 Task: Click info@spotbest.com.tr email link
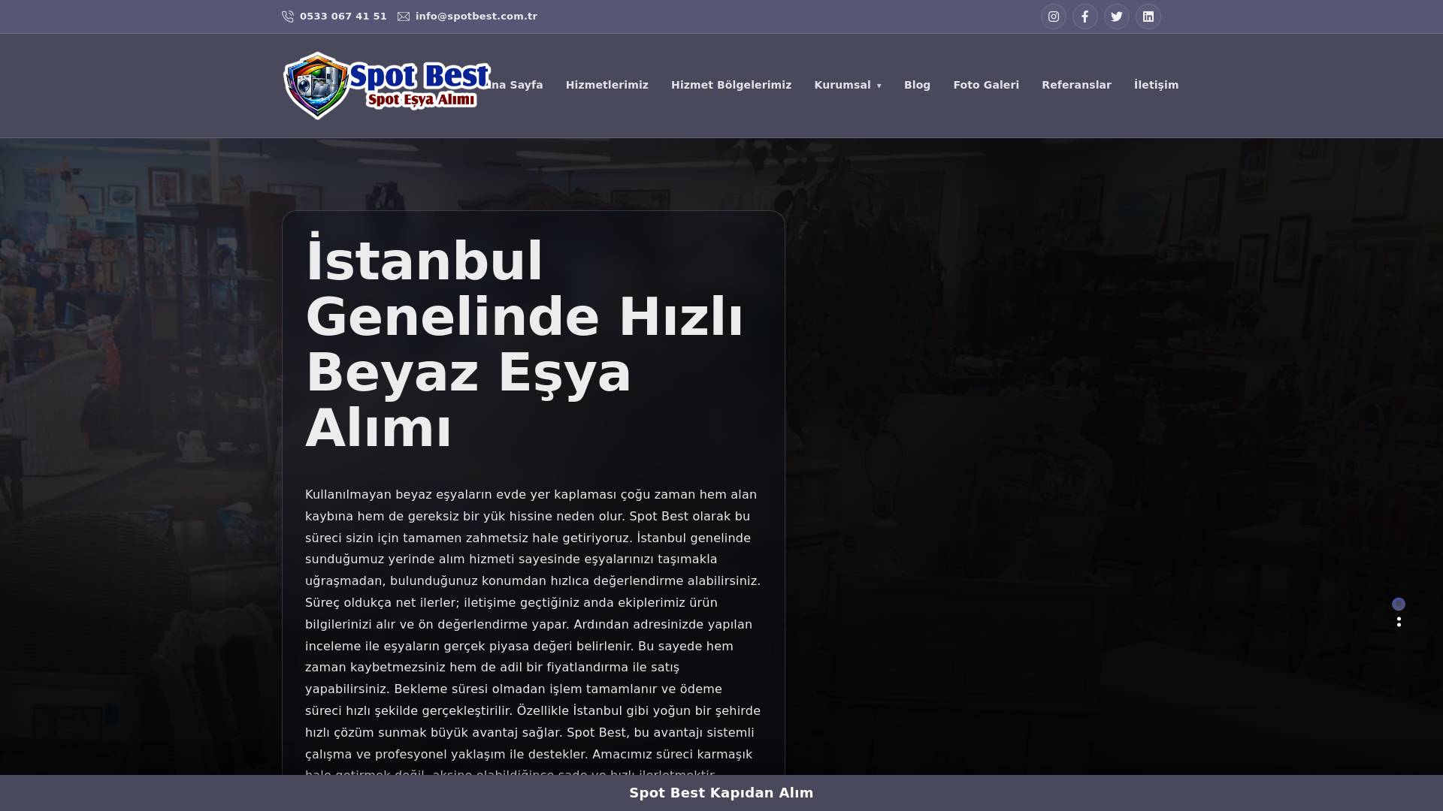coord(476,16)
